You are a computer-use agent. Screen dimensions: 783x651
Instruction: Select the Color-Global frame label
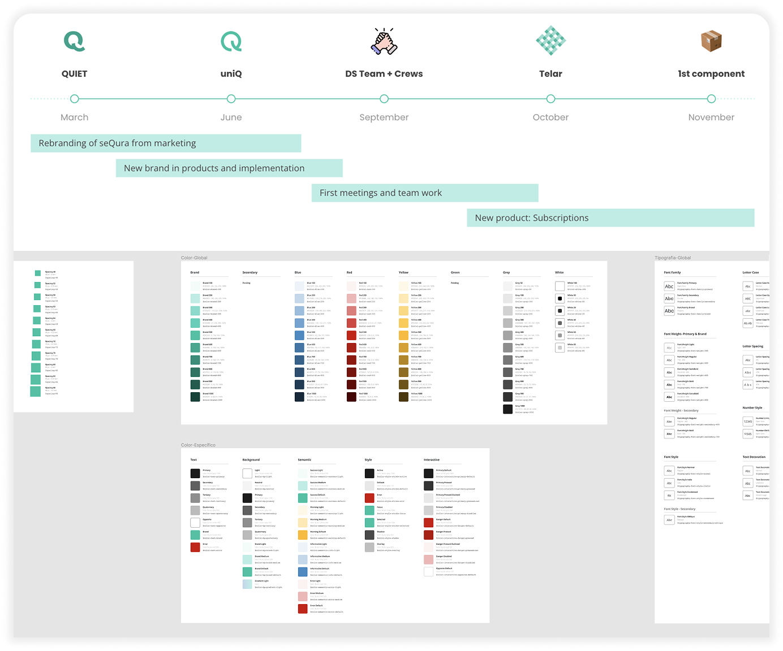click(194, 258)
